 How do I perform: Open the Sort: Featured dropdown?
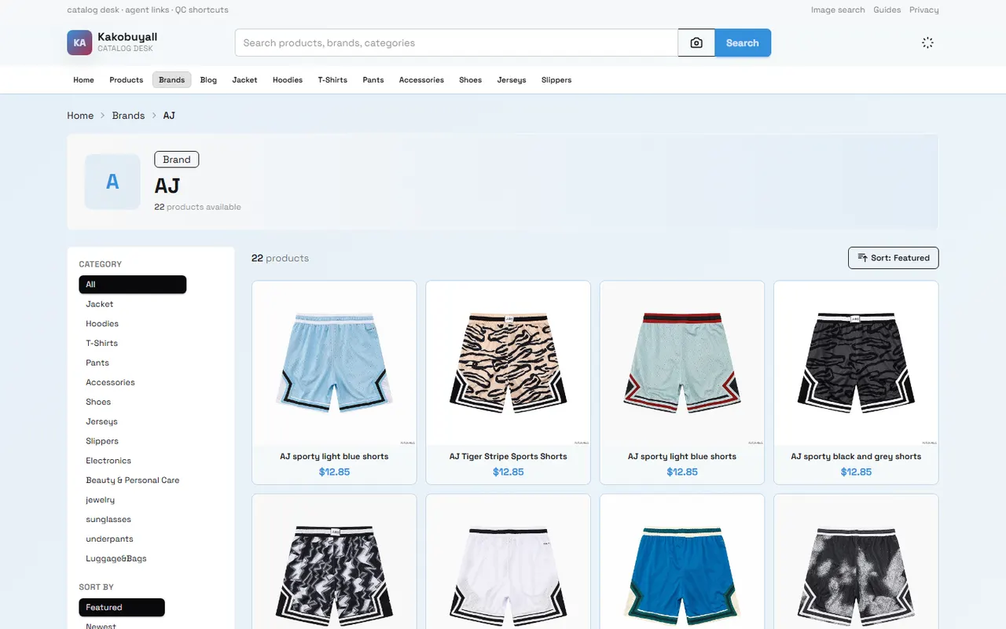coord(893,258)
